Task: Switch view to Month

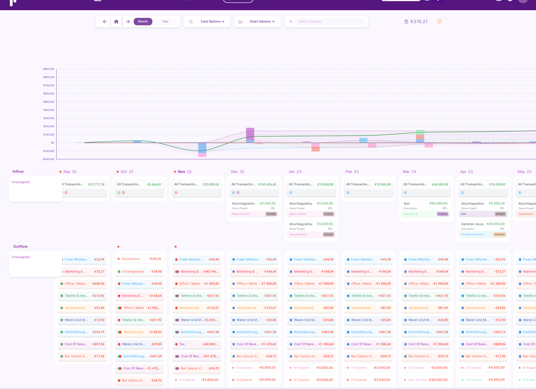Action: tap(143, 22)
